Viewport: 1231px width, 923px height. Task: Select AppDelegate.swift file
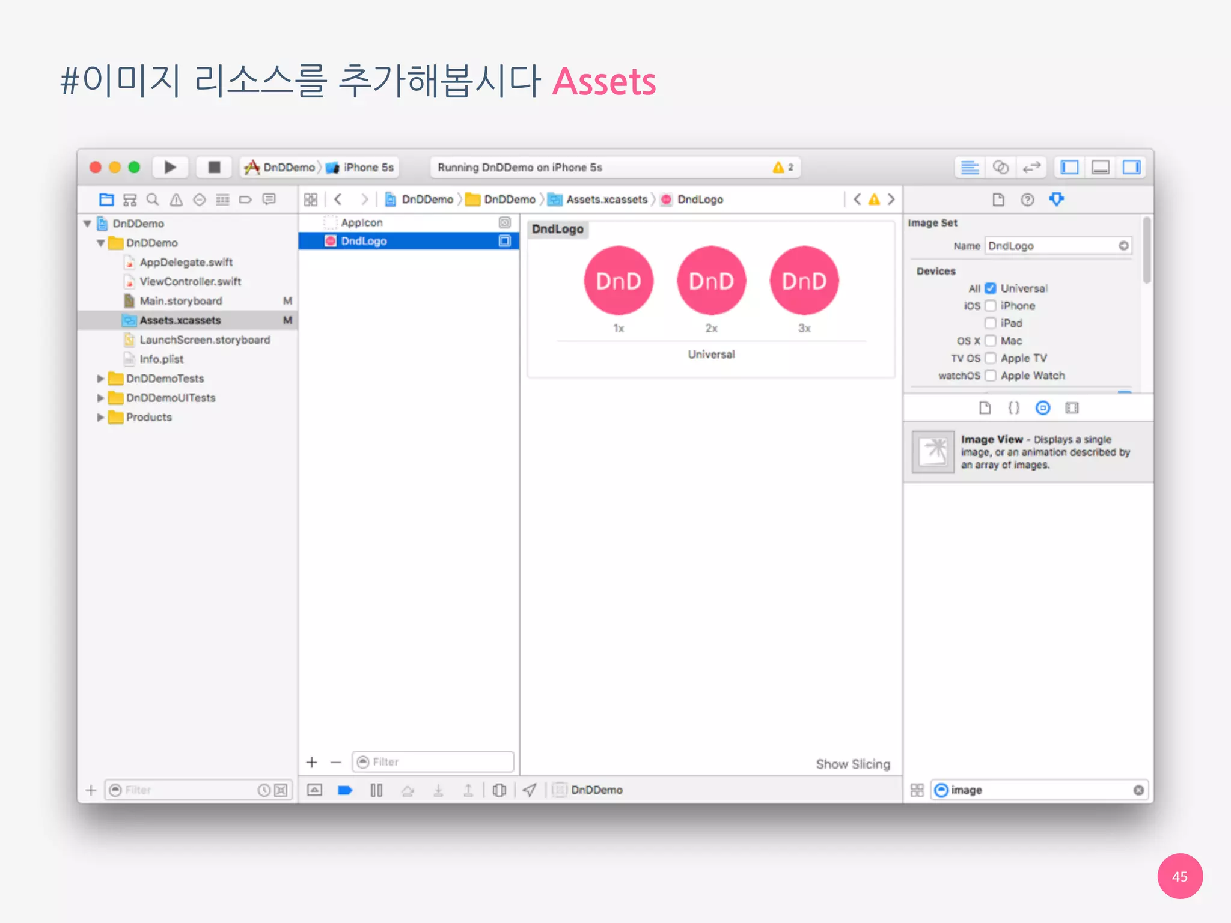coord(186,262)
